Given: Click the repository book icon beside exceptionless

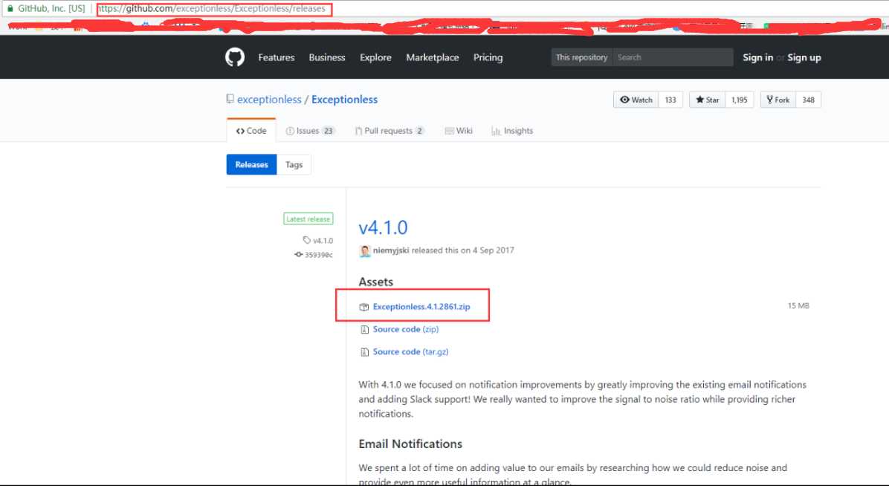Looking at the screenshot, I should [230, 99].
